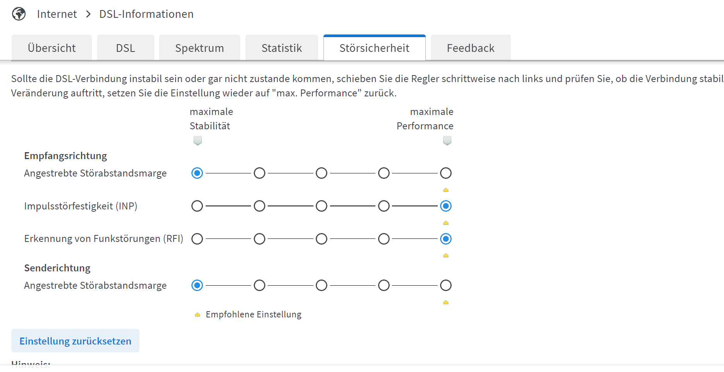The image size is (724, 372).
Task: Click Einstellung zurücksetzen button
Action: (x=75, y=341)
